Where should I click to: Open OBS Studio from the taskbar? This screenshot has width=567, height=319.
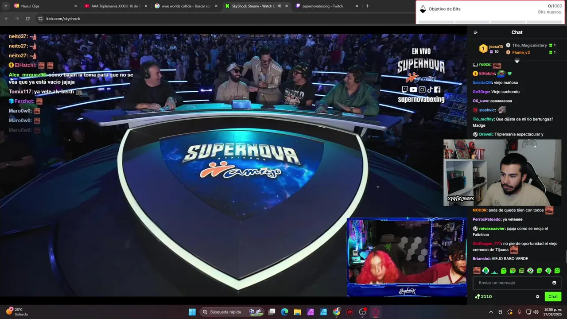[x=363, y=312]
